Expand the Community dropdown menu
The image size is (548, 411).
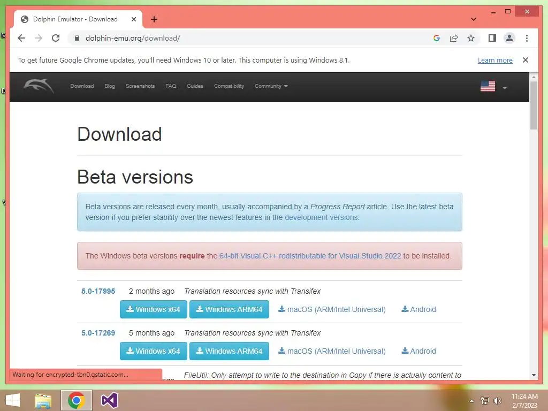coord(271,86)
